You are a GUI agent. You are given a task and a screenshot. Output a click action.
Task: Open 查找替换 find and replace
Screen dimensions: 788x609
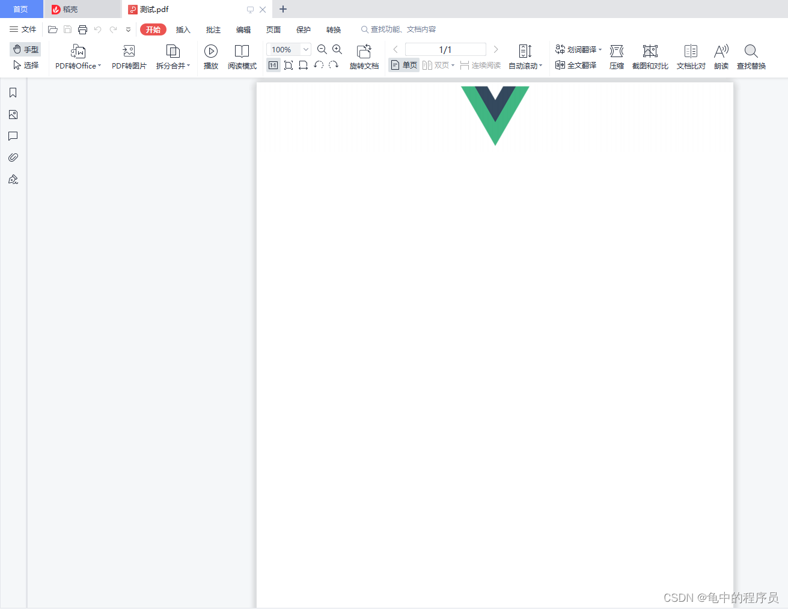(x=751, y=57)
